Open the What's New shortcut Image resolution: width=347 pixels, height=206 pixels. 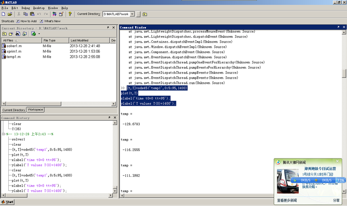click(x=50, y=21)
